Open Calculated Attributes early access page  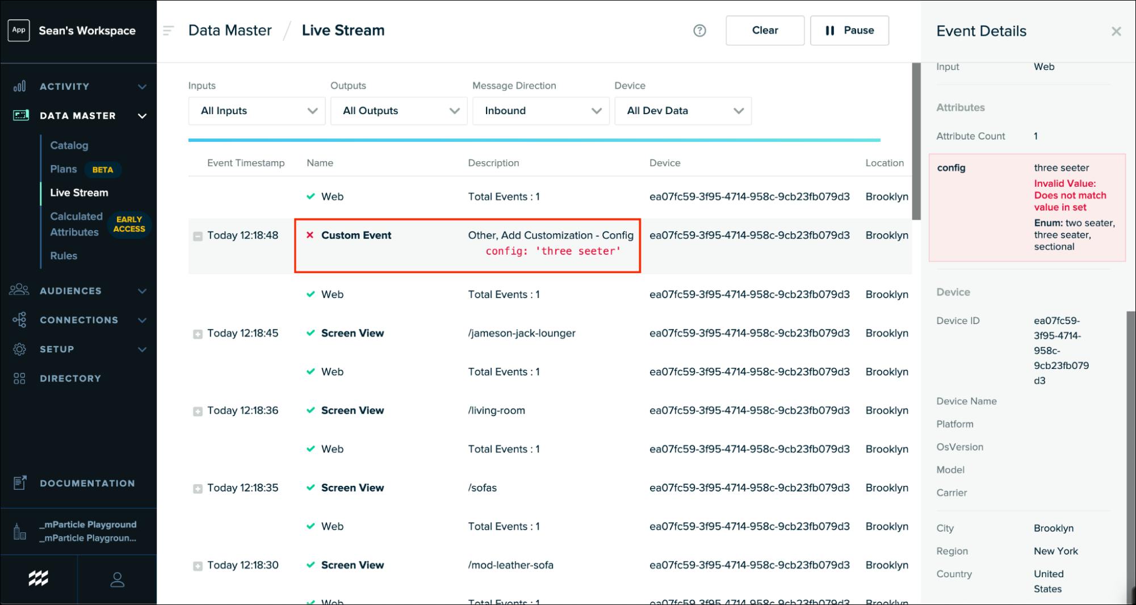76,224
